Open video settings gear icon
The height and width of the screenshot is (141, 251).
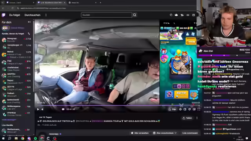180,109
